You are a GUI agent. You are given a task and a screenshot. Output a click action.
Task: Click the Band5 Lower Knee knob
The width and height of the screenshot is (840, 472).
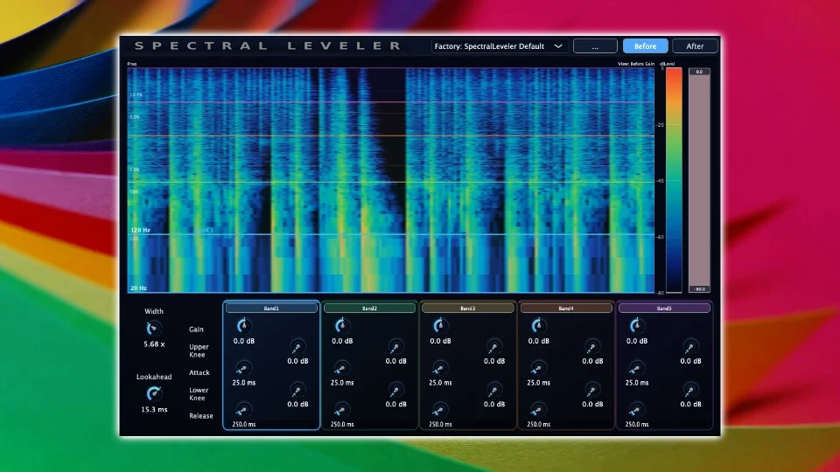pos(690,390)
